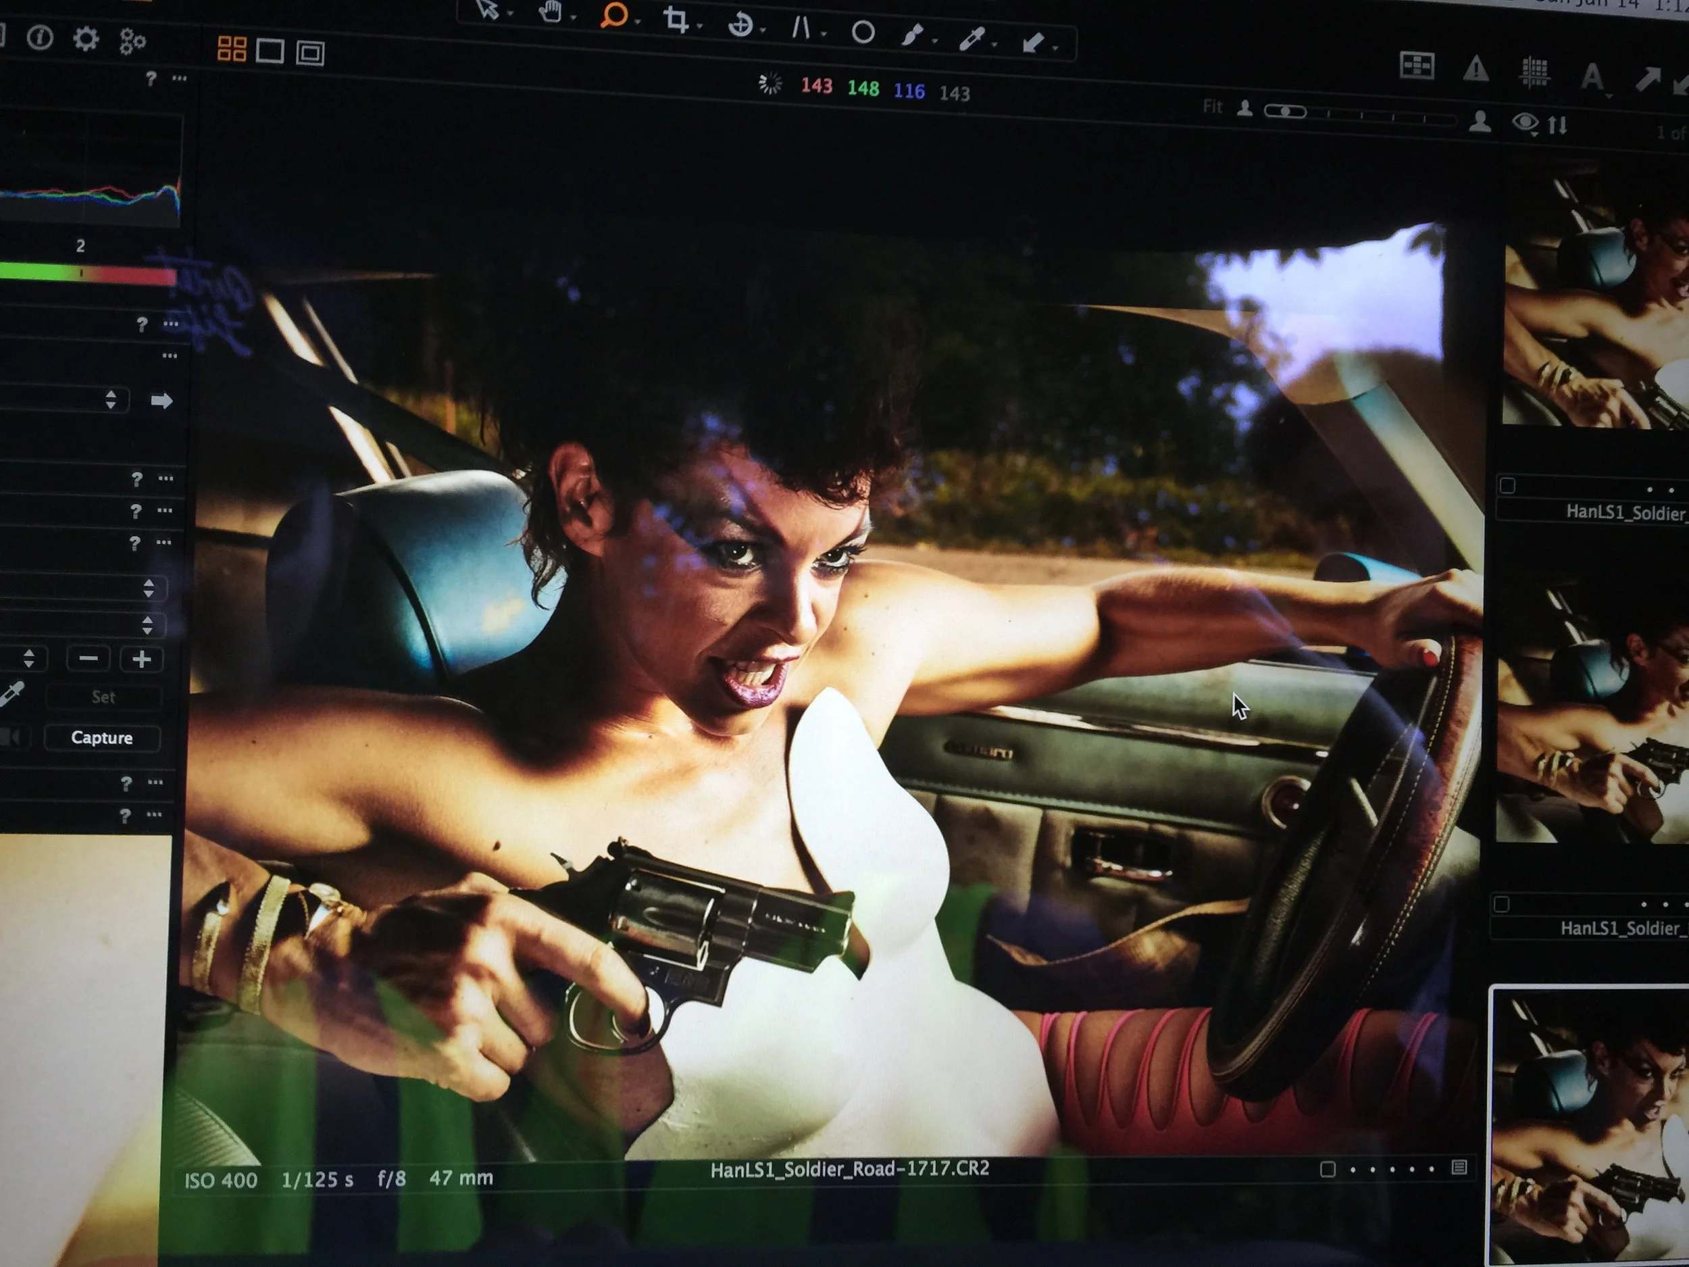Adjust the viewer zoom slider

click(1360, 116)
